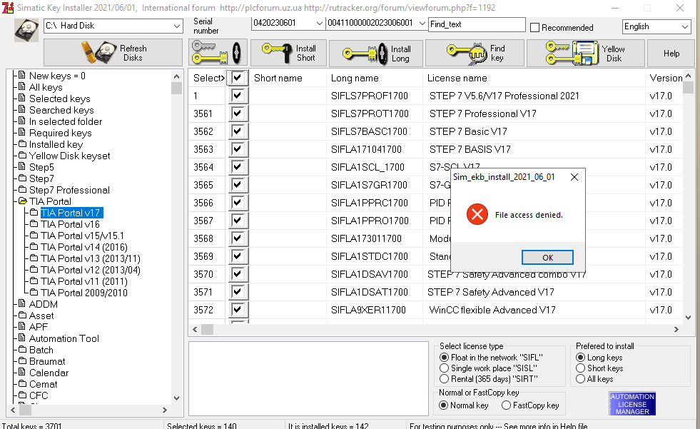Enable the Recommended checkbox
This screenshot has height=429, width=700.
(x=535, y=28)
